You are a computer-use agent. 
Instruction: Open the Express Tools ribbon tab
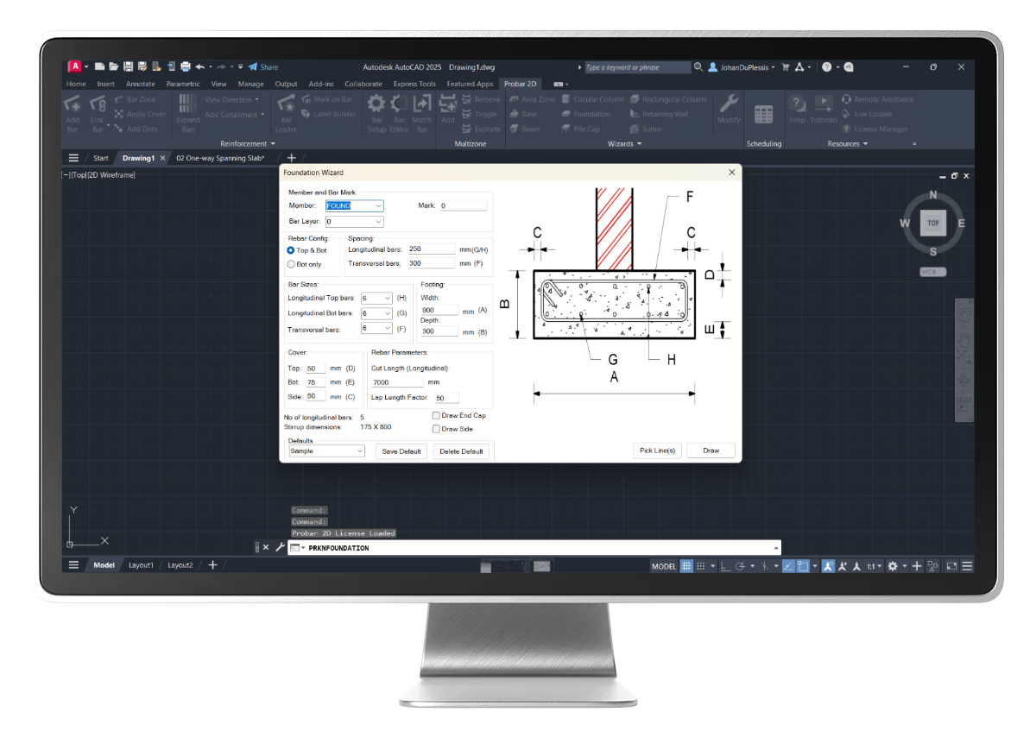[x=414, y=84]
